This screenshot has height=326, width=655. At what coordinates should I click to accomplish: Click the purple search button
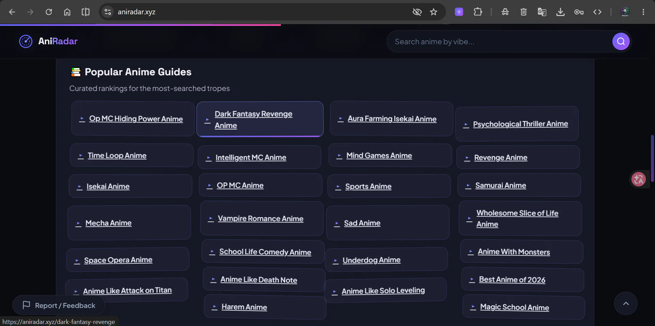[621, 42]
